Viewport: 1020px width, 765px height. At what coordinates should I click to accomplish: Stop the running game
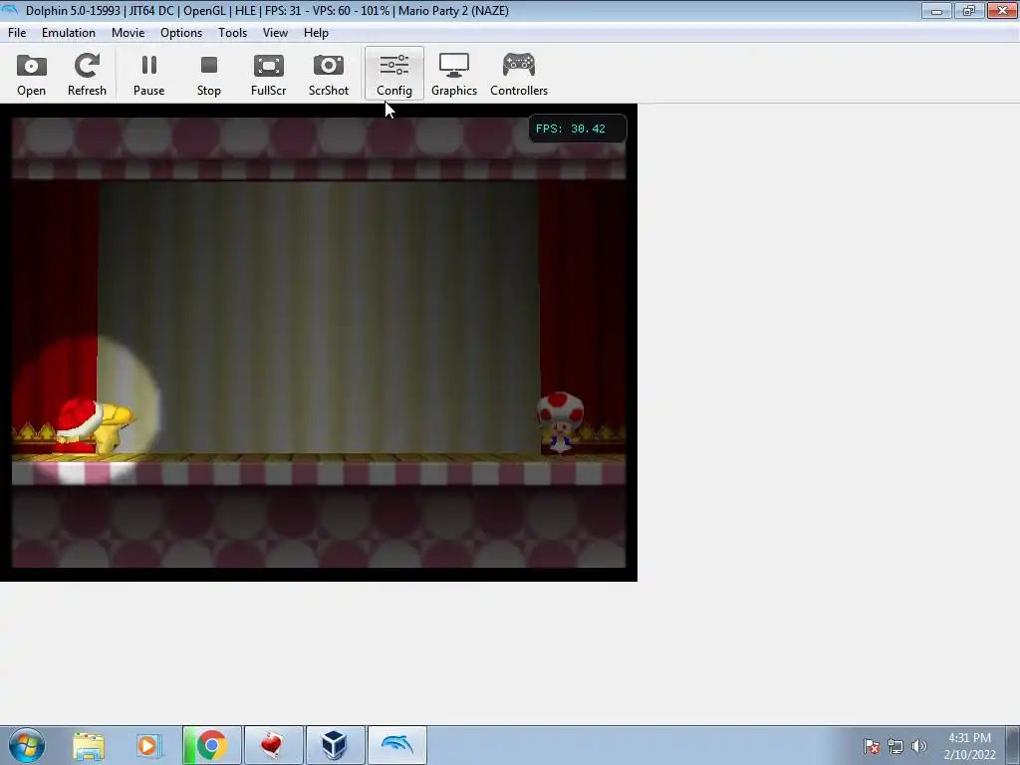pos(209,74)
